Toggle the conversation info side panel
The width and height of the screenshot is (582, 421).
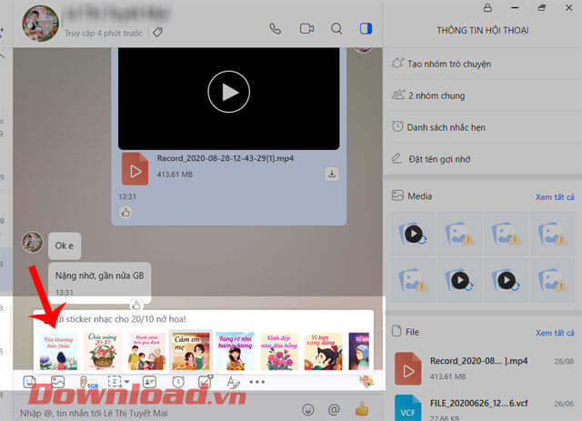click(366, 28)
